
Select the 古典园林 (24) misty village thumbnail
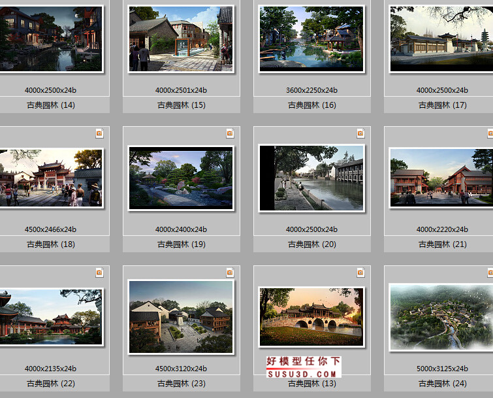441,317
